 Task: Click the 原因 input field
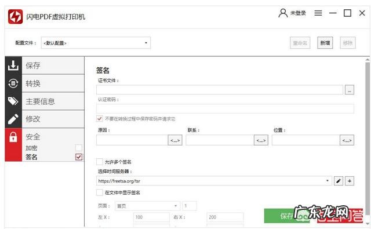coord(132,140)
